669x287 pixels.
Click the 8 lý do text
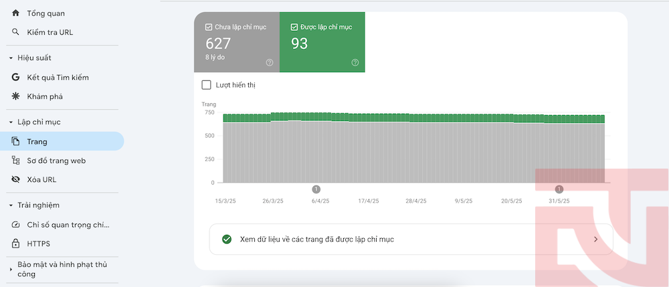(215, 57)
